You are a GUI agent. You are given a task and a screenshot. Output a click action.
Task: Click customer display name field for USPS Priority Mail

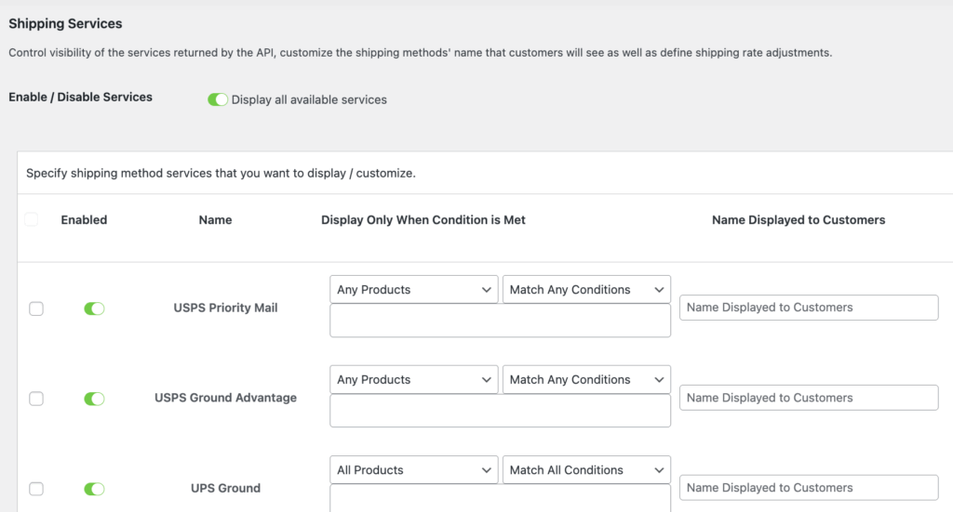(808, 308)
